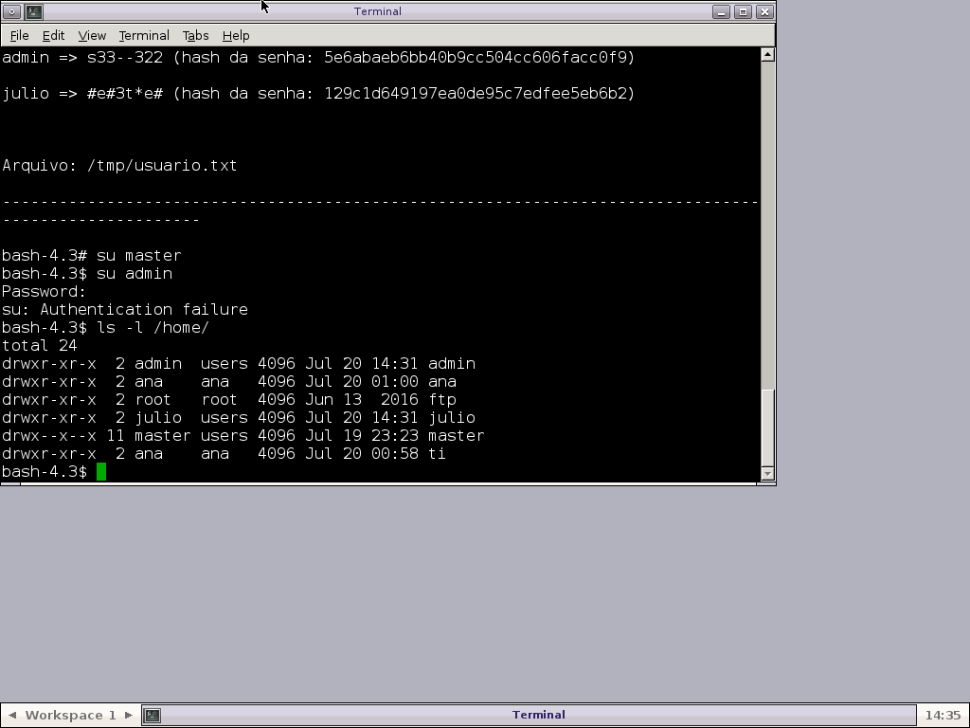The image size is (970, 728).
Task: Open the Terminal menu
Action: tap(144, 35)
